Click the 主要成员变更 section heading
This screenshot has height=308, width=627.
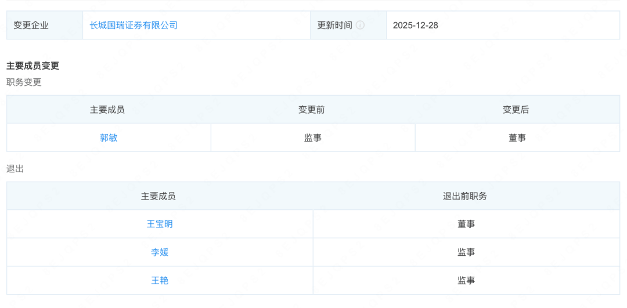[33, 66]
